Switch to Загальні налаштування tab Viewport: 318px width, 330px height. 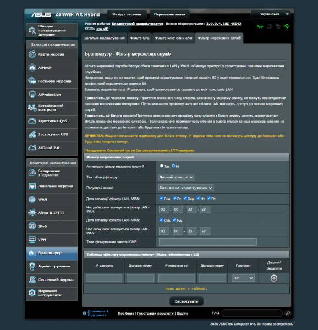click(105, 38)
